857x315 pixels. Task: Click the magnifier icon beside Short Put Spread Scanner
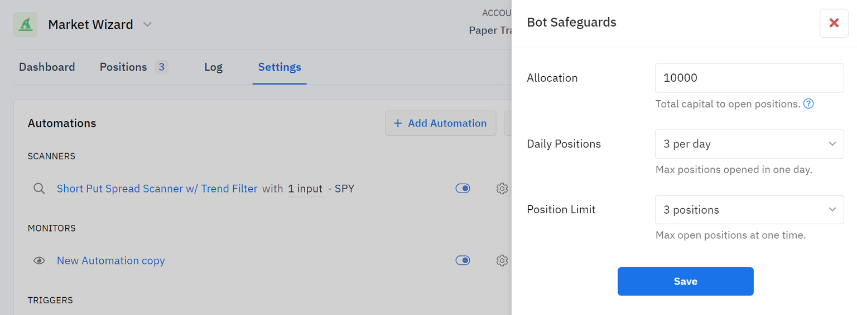pos(39,189)
